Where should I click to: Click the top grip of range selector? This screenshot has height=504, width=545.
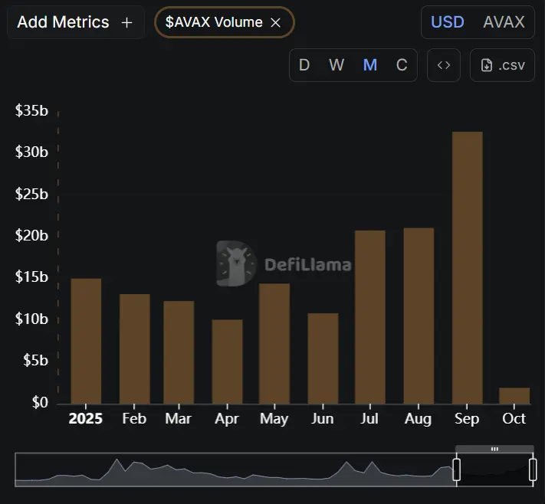(x=494, y=449)
